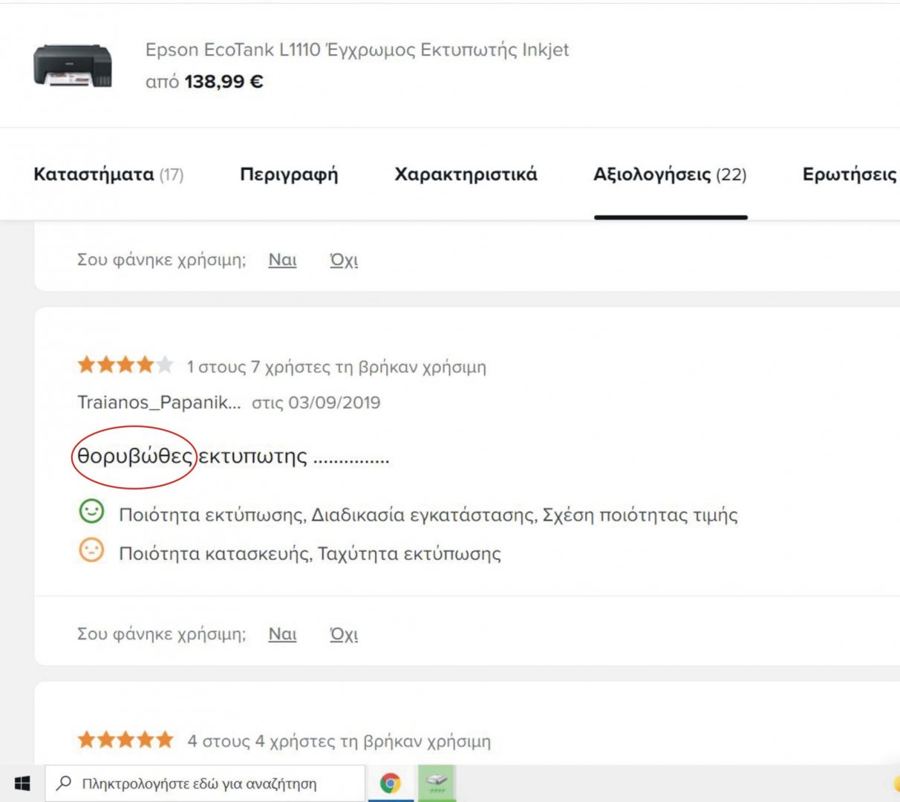Open reviewer profile Traianos_Papanik...
The image size is (900, 802).
[x=159, y=402]
